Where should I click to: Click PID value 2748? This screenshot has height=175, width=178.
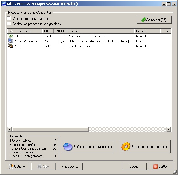point(48,46)
